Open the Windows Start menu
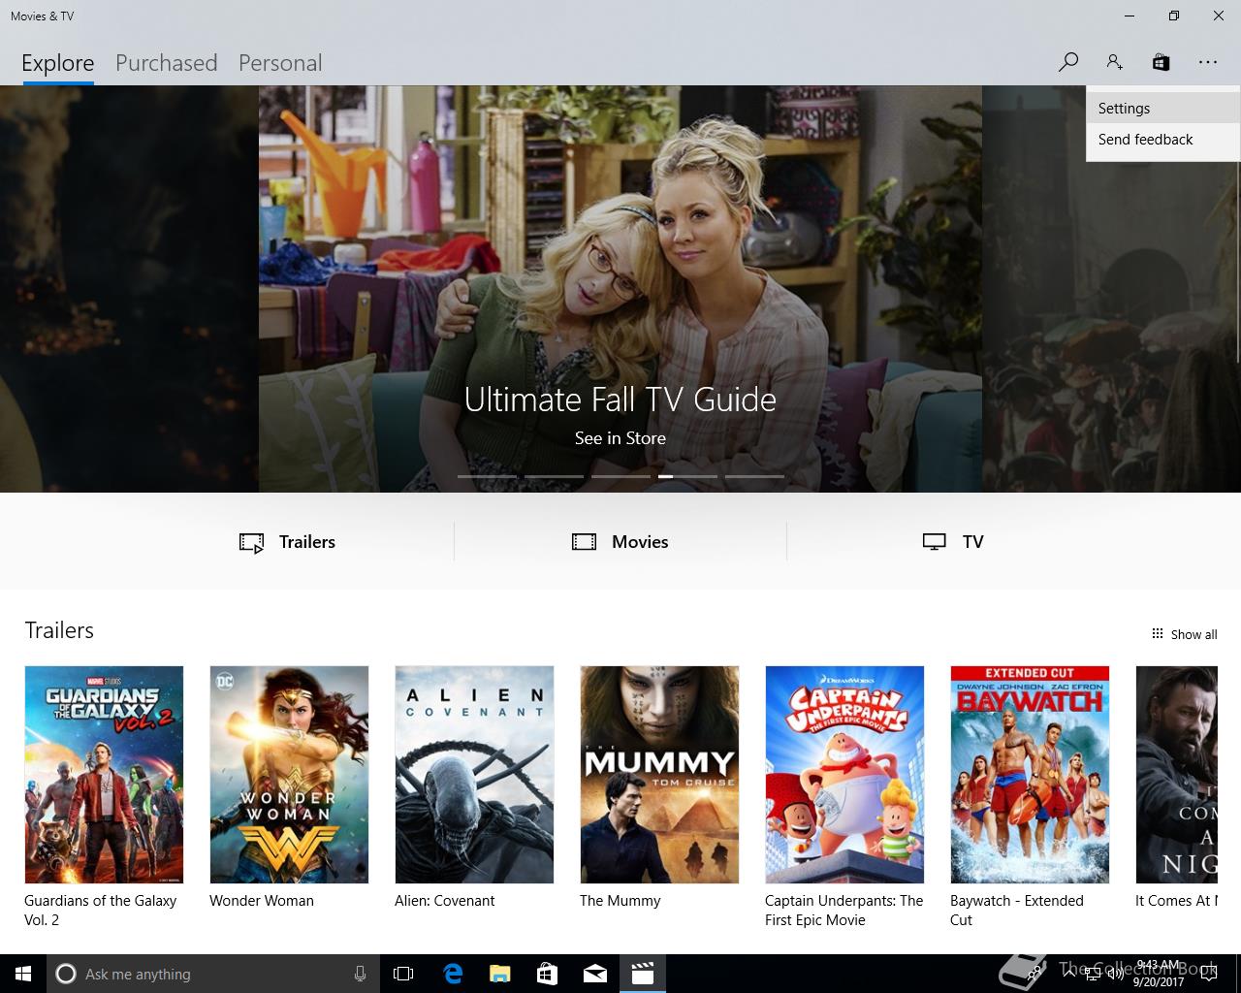 (23, 974)
